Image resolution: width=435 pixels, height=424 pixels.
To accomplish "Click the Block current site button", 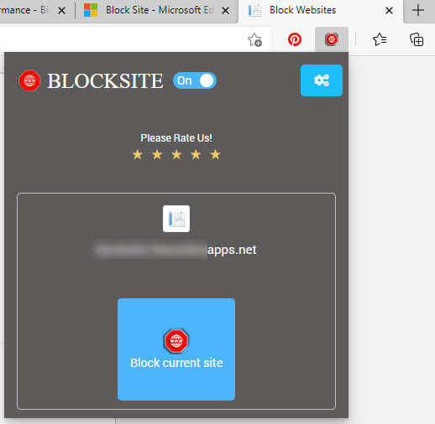I will [x=176, y=349].
